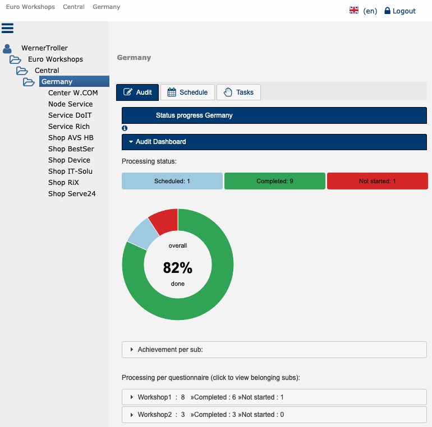Open the Tasks tab

(238, 92)
